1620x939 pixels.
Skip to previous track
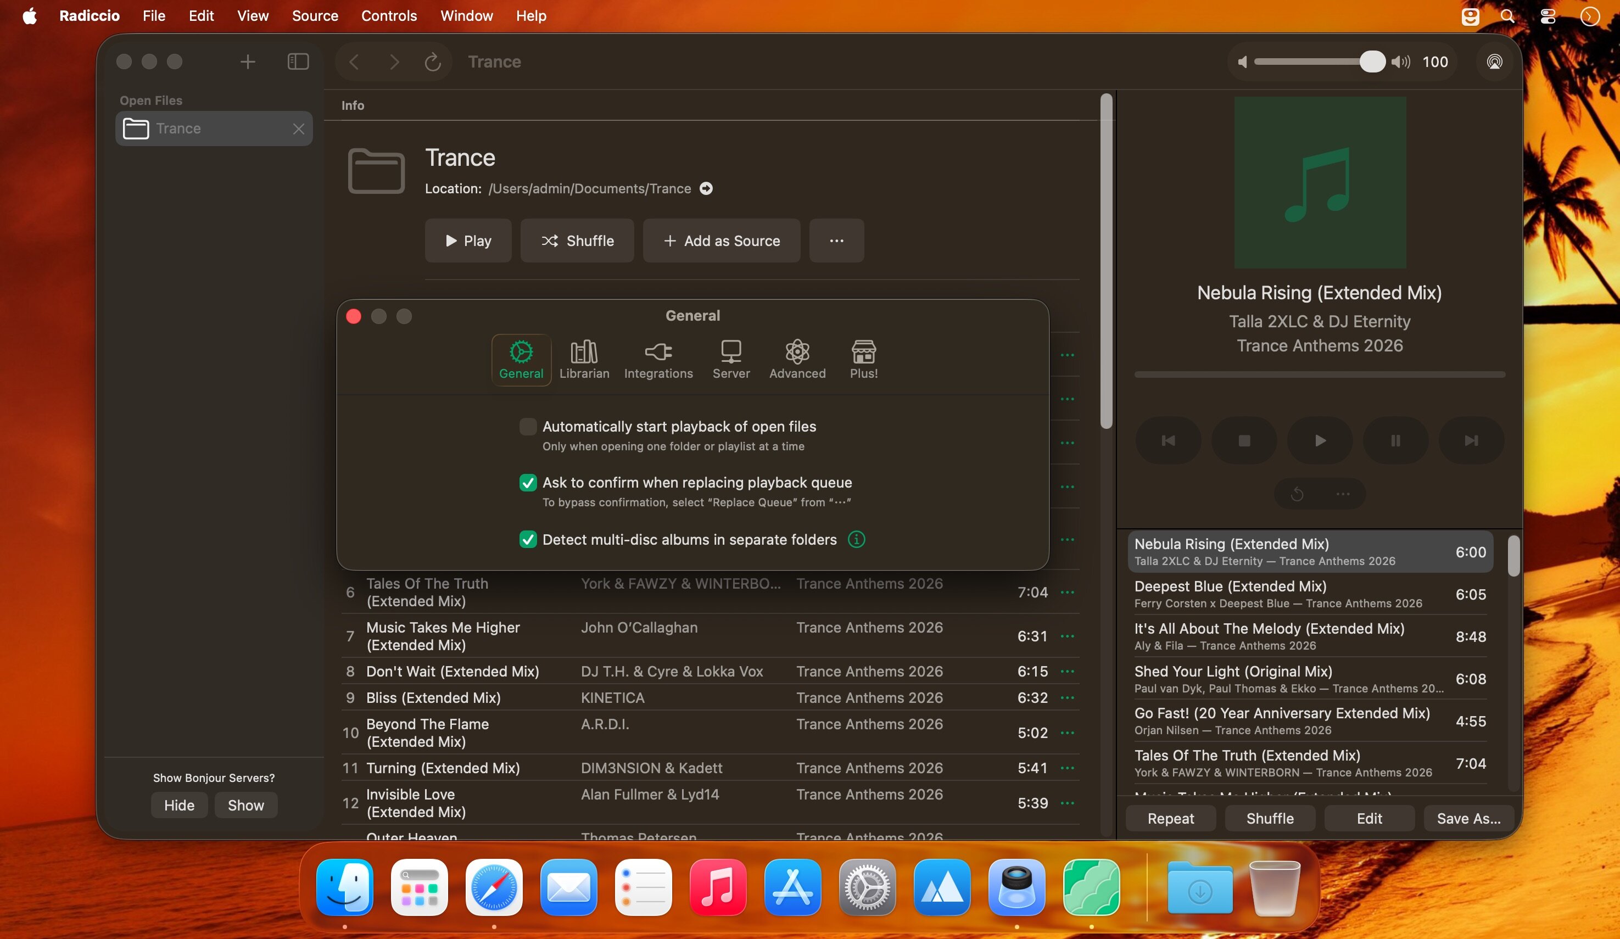point(1168,440)
